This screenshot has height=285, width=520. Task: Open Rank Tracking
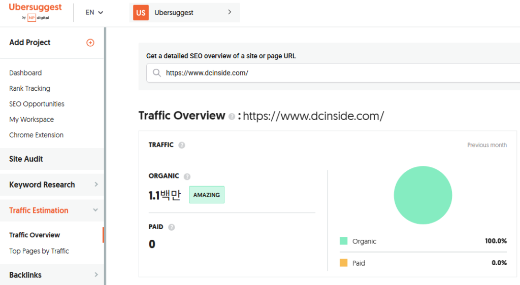30,88
